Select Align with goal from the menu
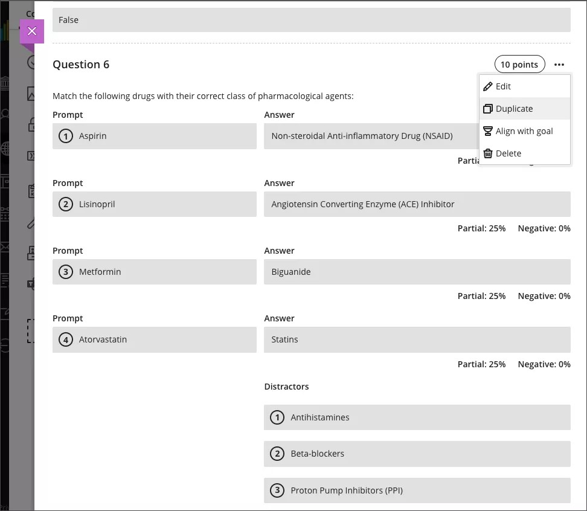This screenshot has height=511, width=587. [x=525, y=130]
